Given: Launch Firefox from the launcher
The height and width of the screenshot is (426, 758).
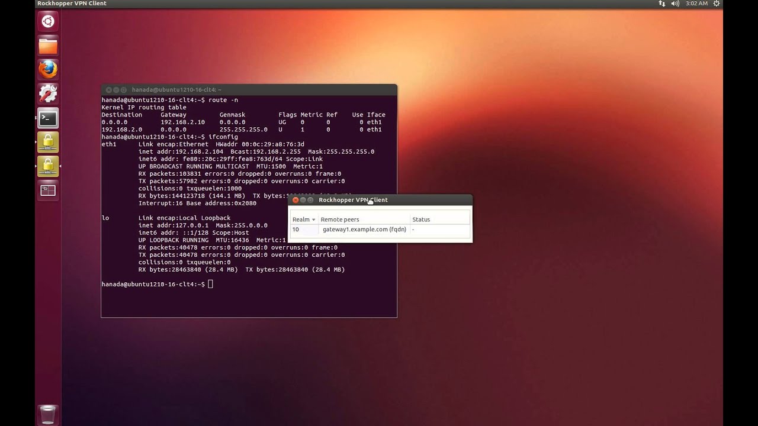Looking at the screenshot, I should point(48,69).
